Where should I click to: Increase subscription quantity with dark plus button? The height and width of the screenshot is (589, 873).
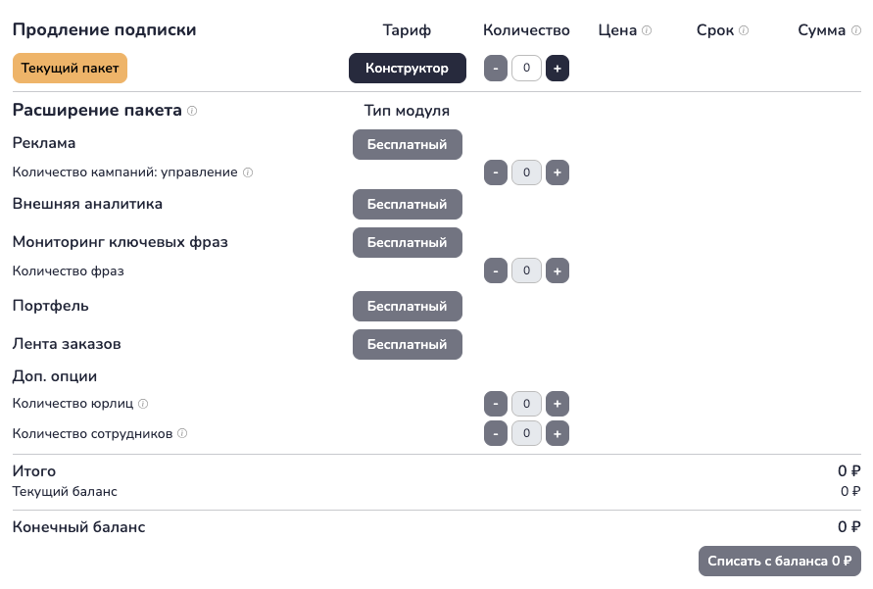click(558, 68)
